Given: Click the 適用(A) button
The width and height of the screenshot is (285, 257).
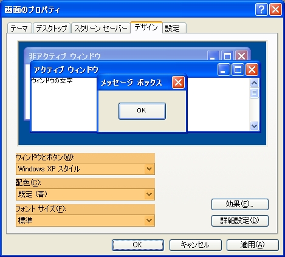Looking at the screenshot, I should [x=253, y=245].
